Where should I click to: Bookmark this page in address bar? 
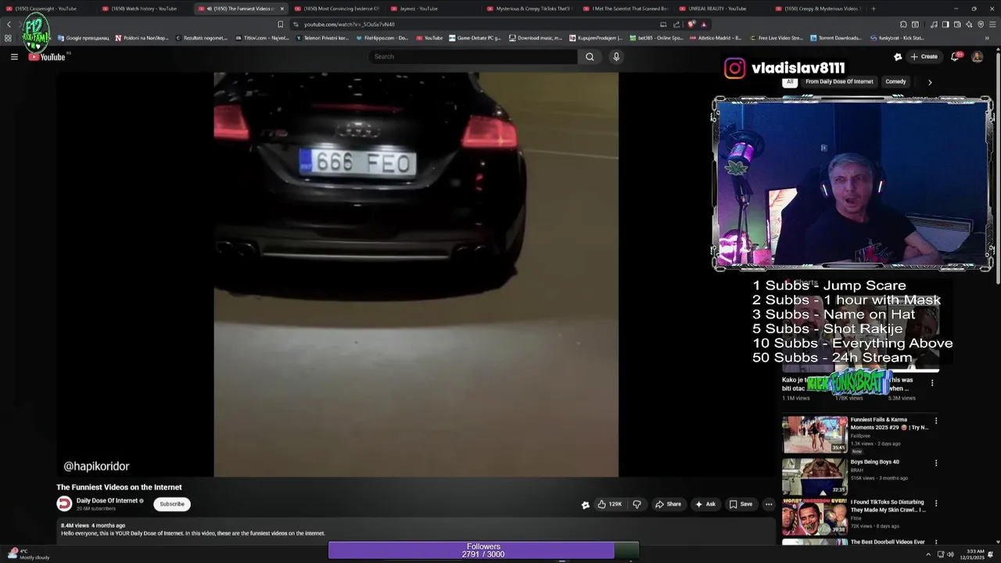tap(281, 24)
